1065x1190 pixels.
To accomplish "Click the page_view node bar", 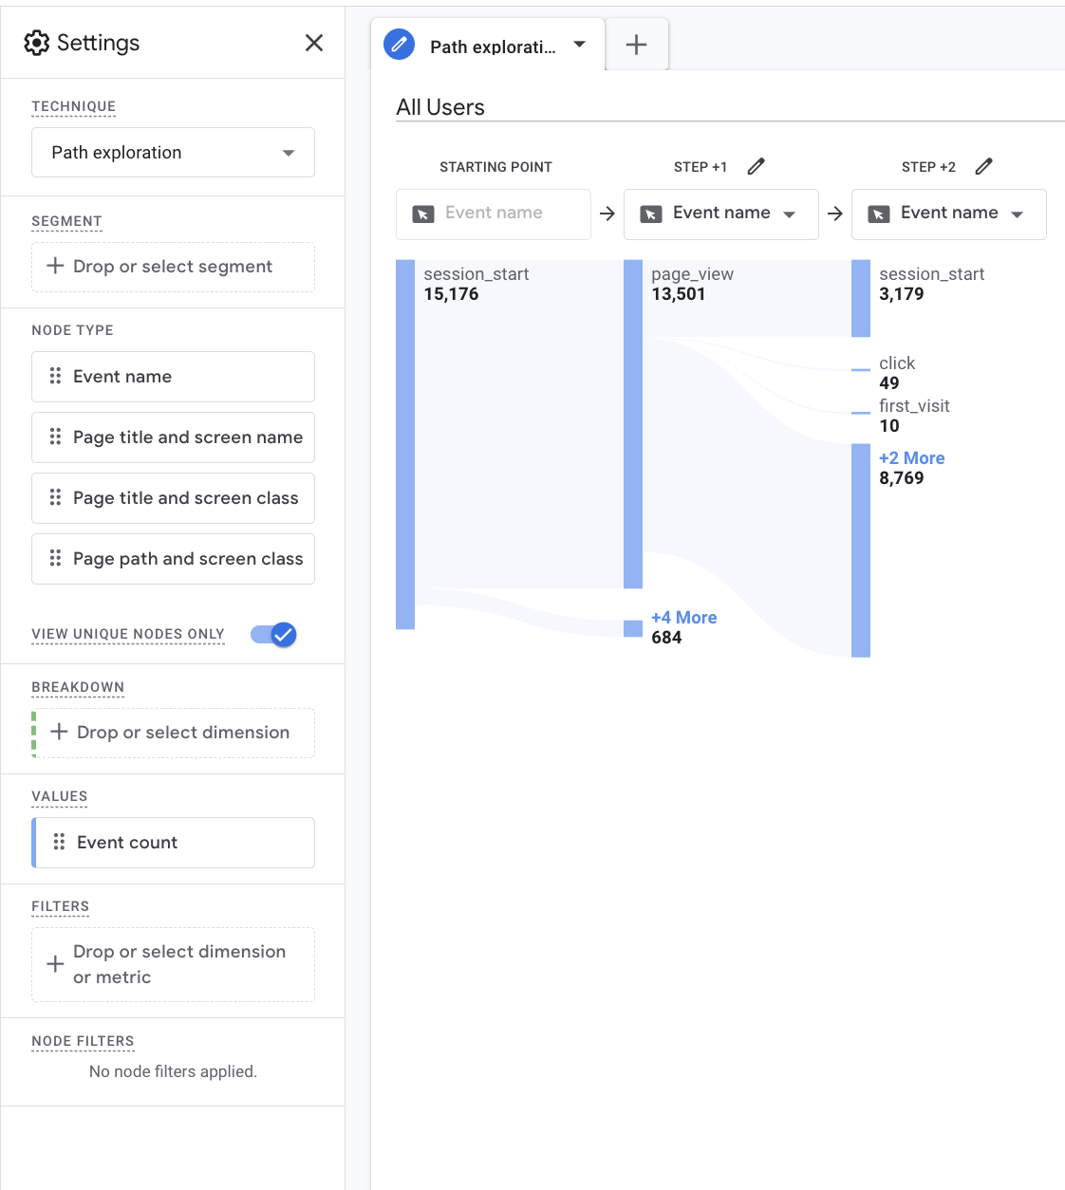I will pyautogui.click(x=633, y=423).
